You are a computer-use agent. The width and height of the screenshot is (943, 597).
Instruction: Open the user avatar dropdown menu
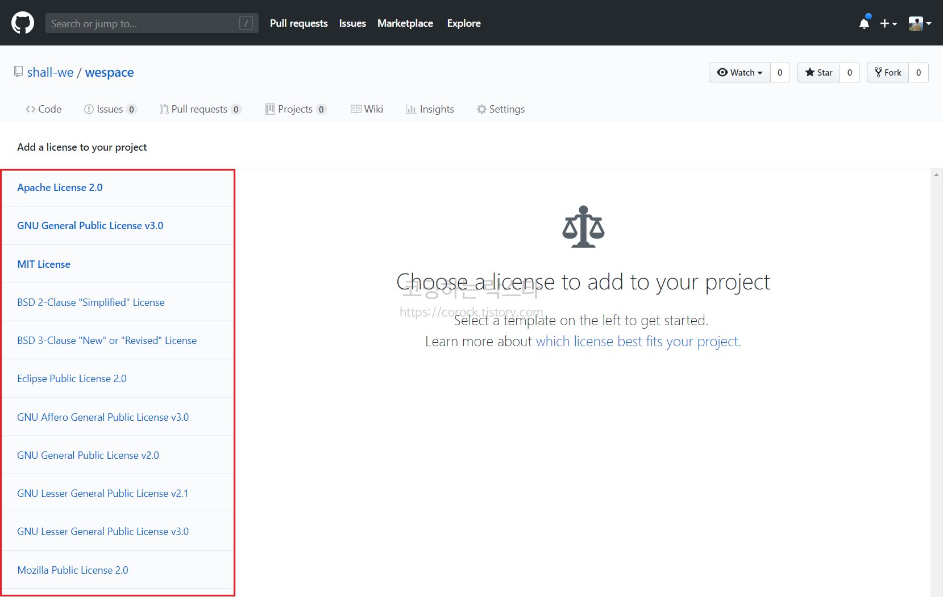point(920,23)
